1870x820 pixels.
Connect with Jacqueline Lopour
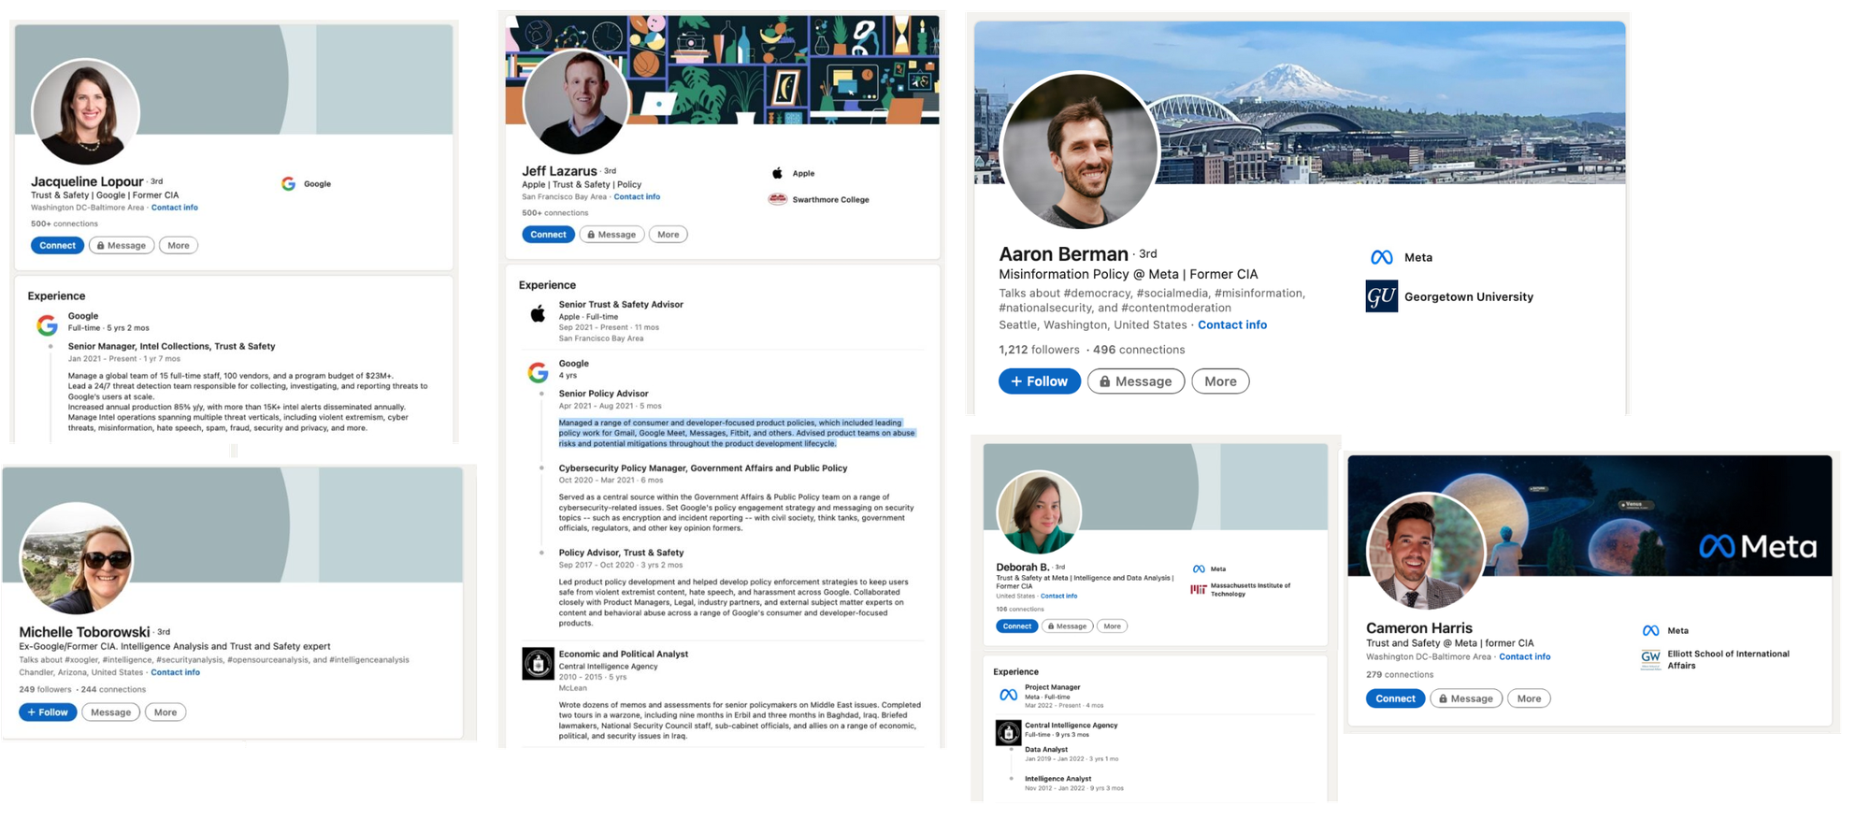pyautogui.click(x=57, y=246)
